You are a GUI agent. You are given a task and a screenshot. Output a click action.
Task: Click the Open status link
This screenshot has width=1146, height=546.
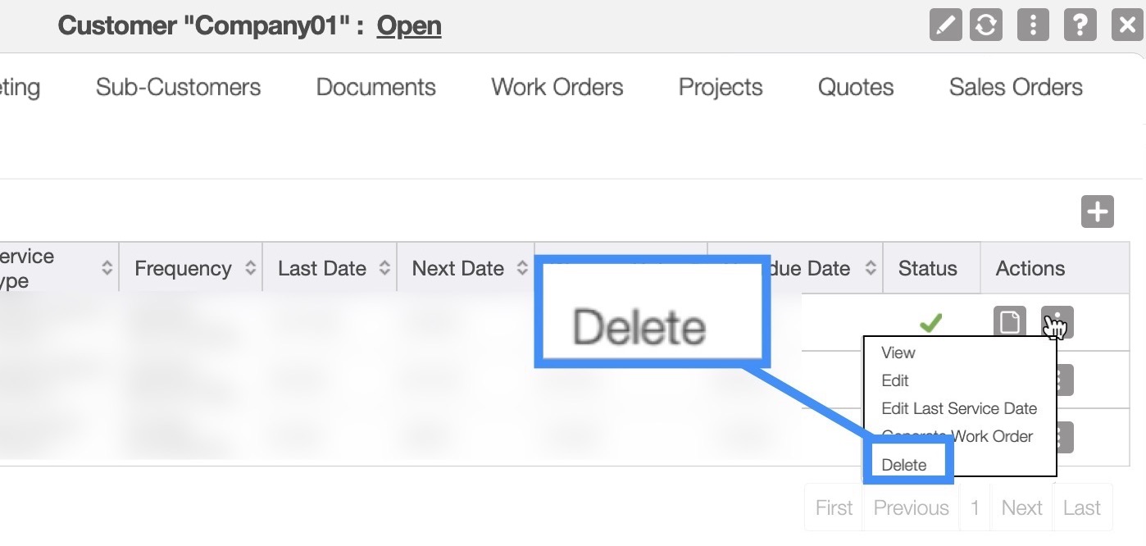(x=409, y=26)
